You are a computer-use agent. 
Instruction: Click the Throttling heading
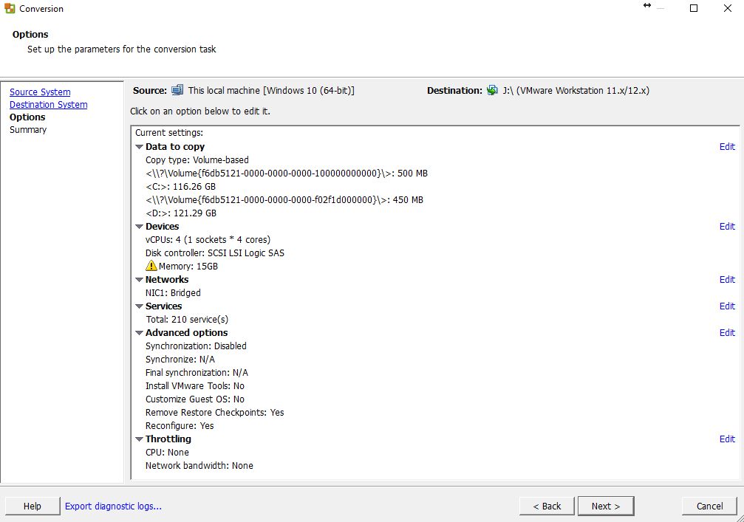168,439
